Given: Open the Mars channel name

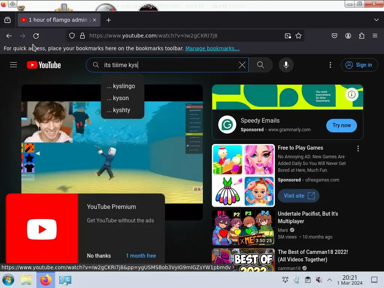Looking at the screenshot, I should point(283,230).
